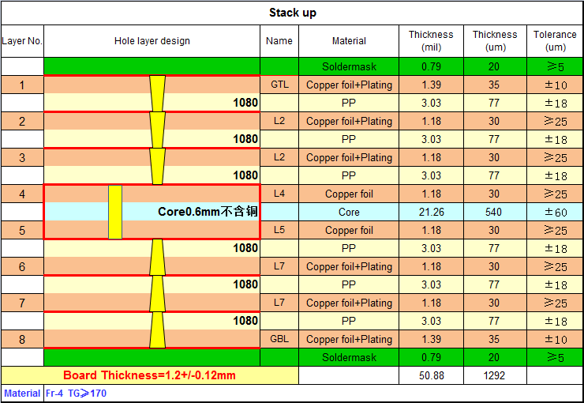Select "Copper foil+Plating" in the GBL row
This screenshot has width=584, height=403.
[349, 339]
